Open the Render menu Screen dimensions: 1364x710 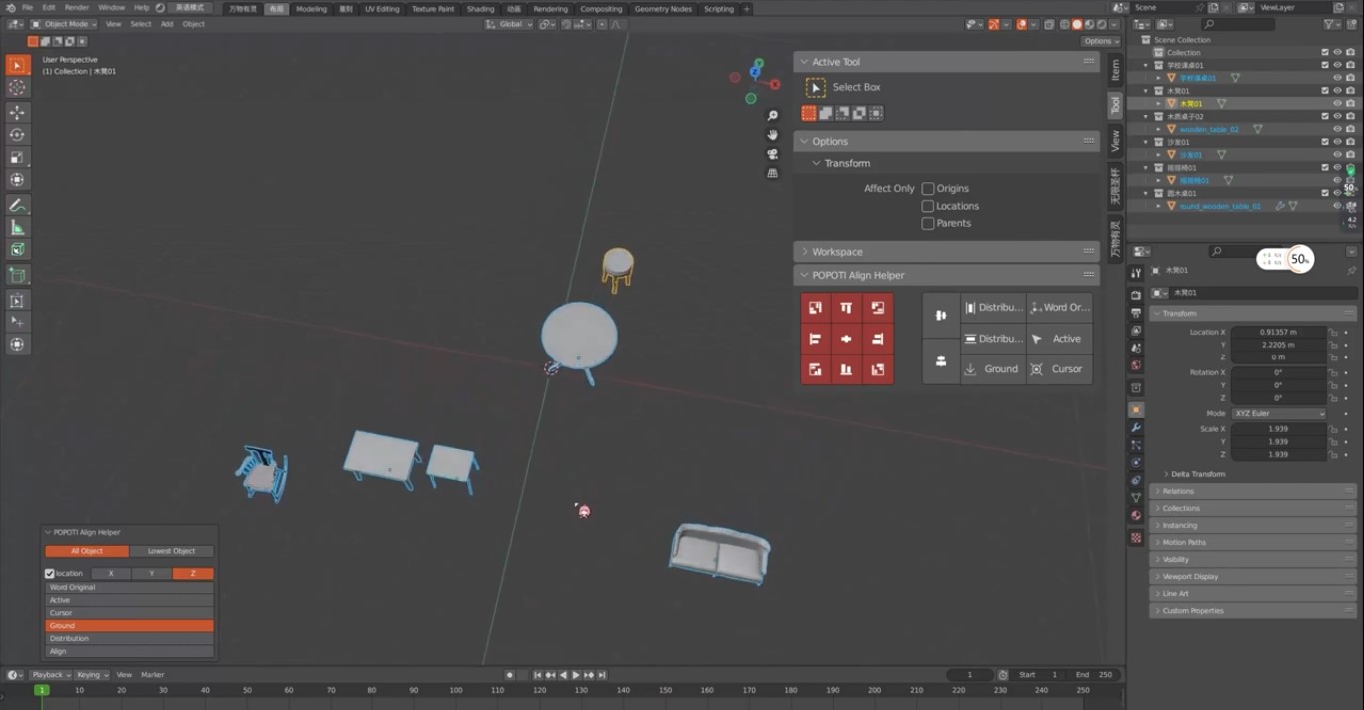click(x=77, y=8)
